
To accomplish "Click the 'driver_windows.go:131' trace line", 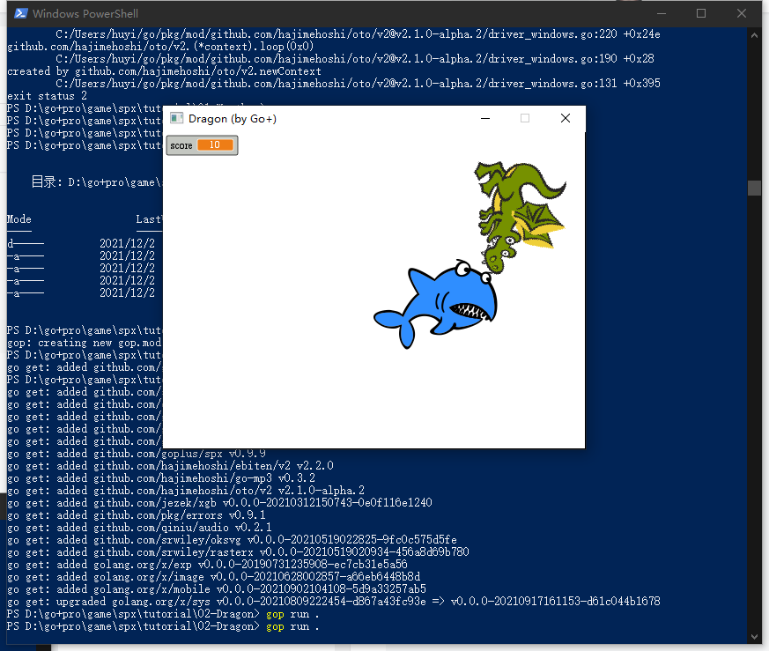I will tap(358, 84).
